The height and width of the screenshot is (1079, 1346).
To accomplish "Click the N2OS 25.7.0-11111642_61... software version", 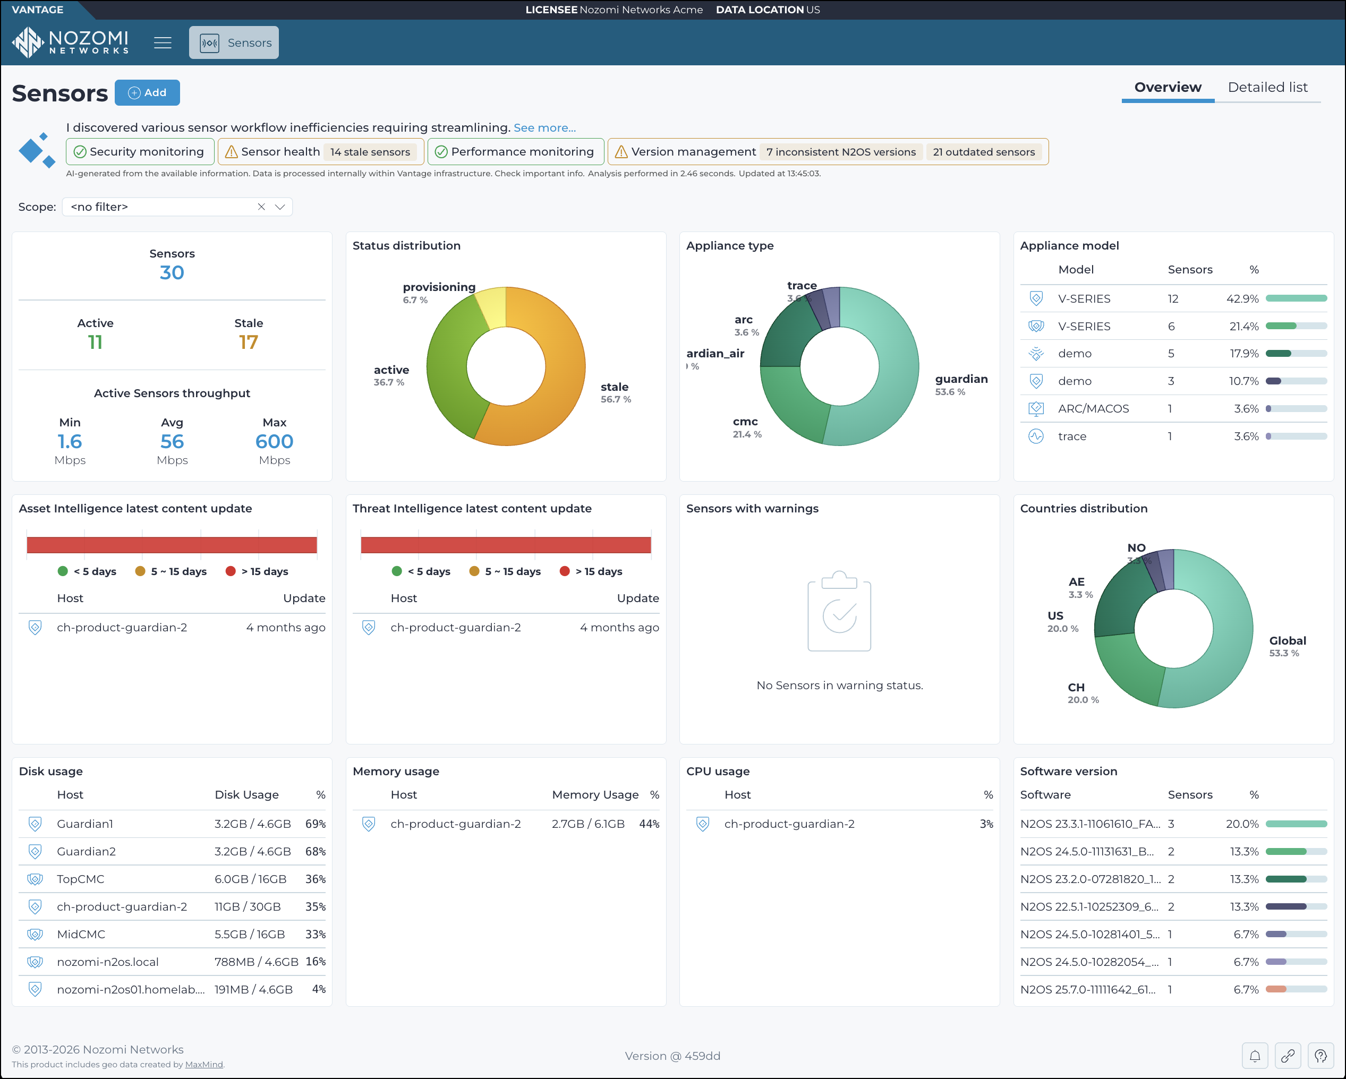I will (x=1087, y=989).
